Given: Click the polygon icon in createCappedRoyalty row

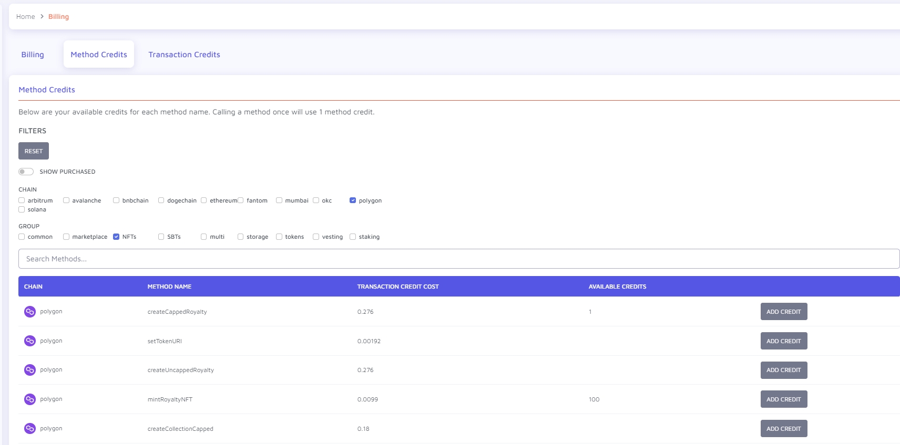Looking at the screenshot, I should point(30,312).
